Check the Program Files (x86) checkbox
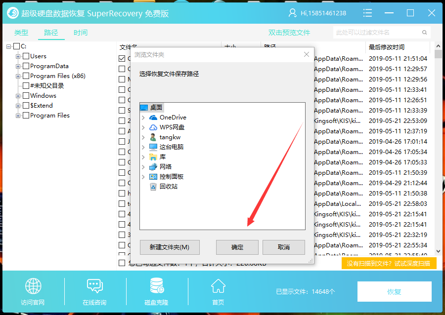Image resolution: width=445 pixels, height=315 pixels. point(26,76)
